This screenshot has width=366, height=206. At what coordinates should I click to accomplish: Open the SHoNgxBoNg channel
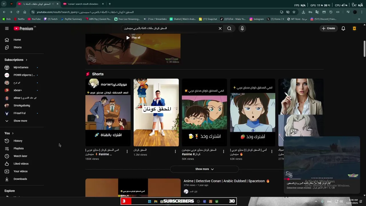coord(22,106)
